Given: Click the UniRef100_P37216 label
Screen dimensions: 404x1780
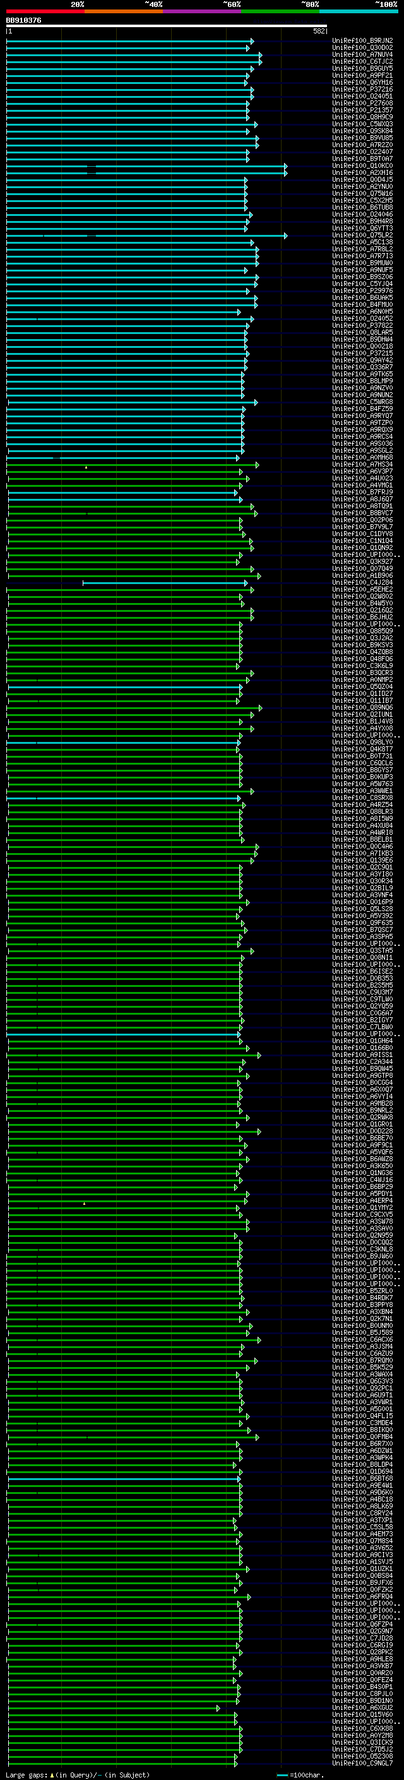Looking at the screenshot, I should click(362, 89).
